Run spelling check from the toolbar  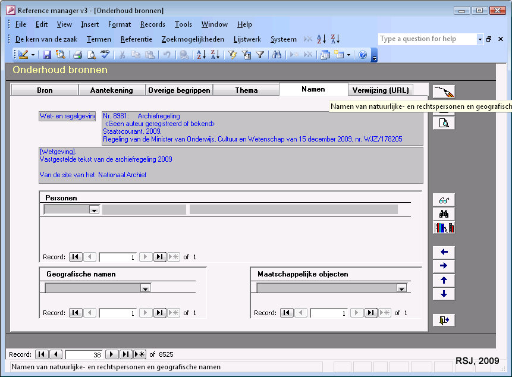click(x=105, y=55)
